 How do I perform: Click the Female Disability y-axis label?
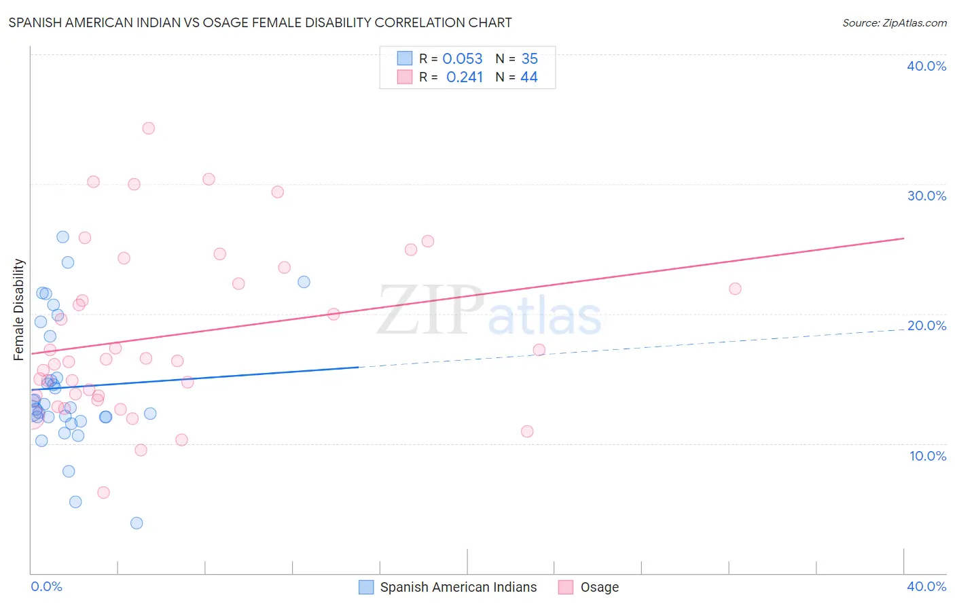(19, 309)
